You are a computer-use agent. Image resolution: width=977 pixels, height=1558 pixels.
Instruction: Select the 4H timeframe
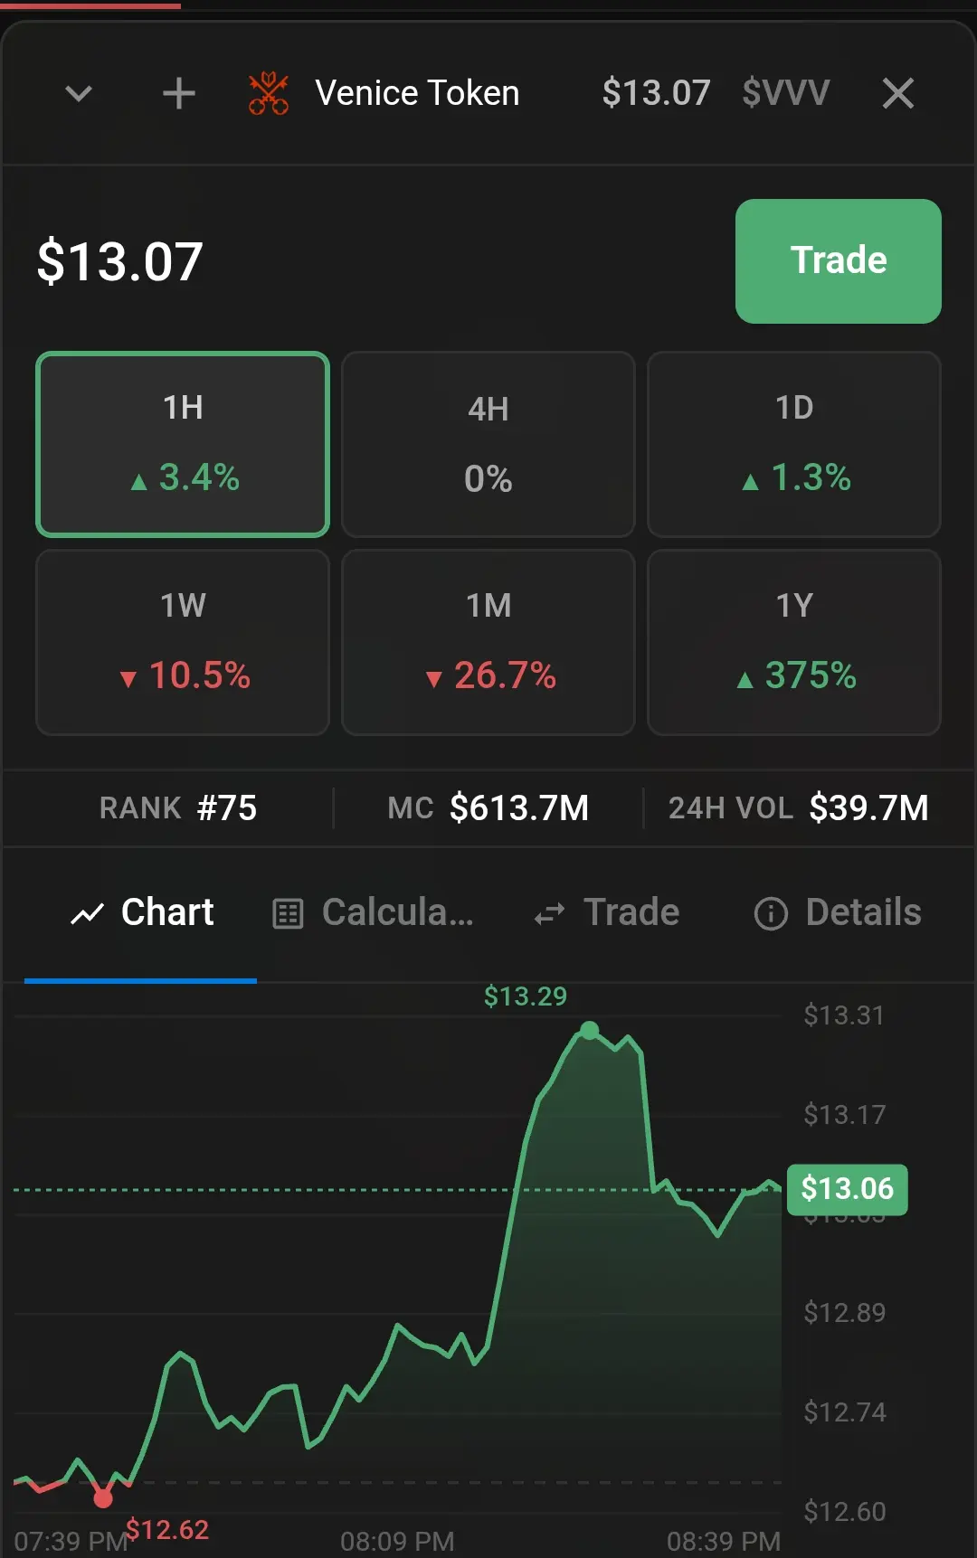pos(488,444)
